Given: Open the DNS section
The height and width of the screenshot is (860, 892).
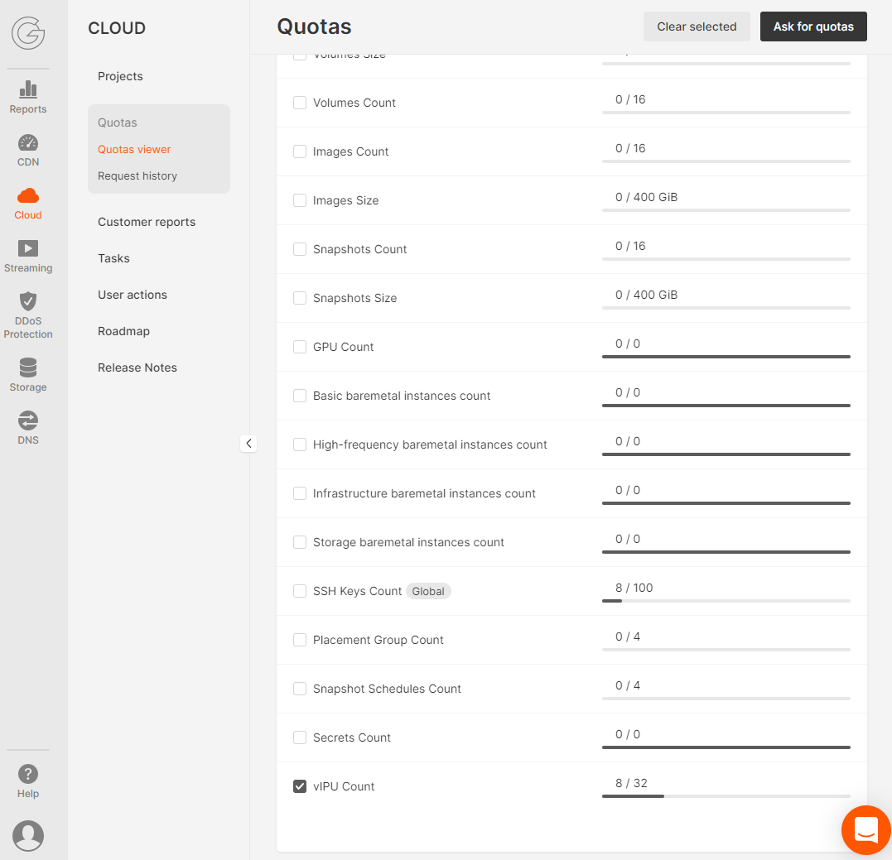Looking at the screenshot, I should coord(27,427).
